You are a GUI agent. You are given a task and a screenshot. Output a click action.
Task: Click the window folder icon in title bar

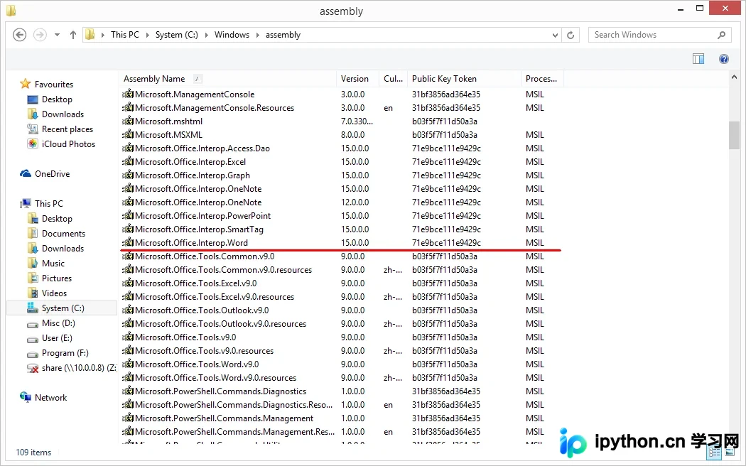[x=11, y=11]
